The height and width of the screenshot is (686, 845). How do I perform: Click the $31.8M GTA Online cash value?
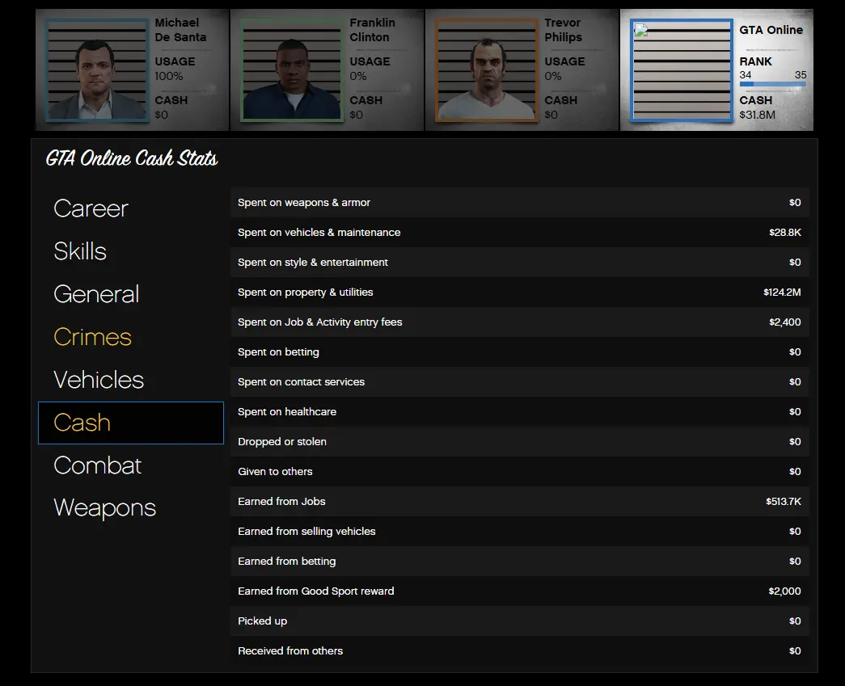[757, 115]
